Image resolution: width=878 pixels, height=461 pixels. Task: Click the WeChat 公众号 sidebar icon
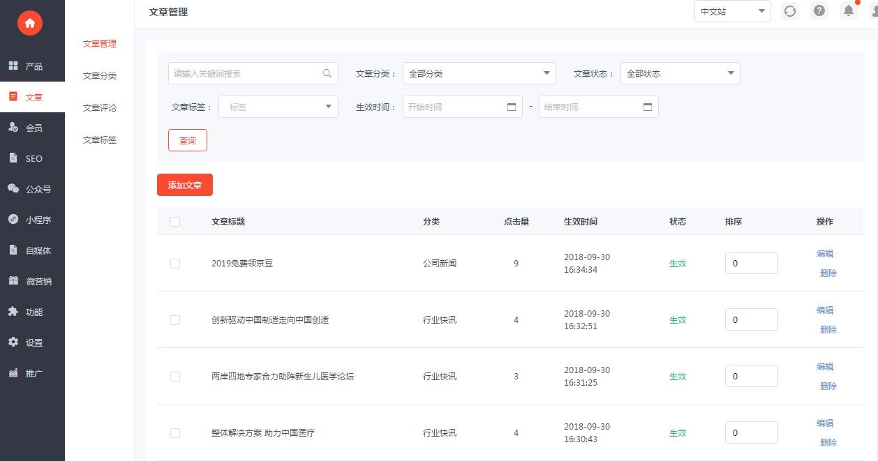[x=13, y=188]
